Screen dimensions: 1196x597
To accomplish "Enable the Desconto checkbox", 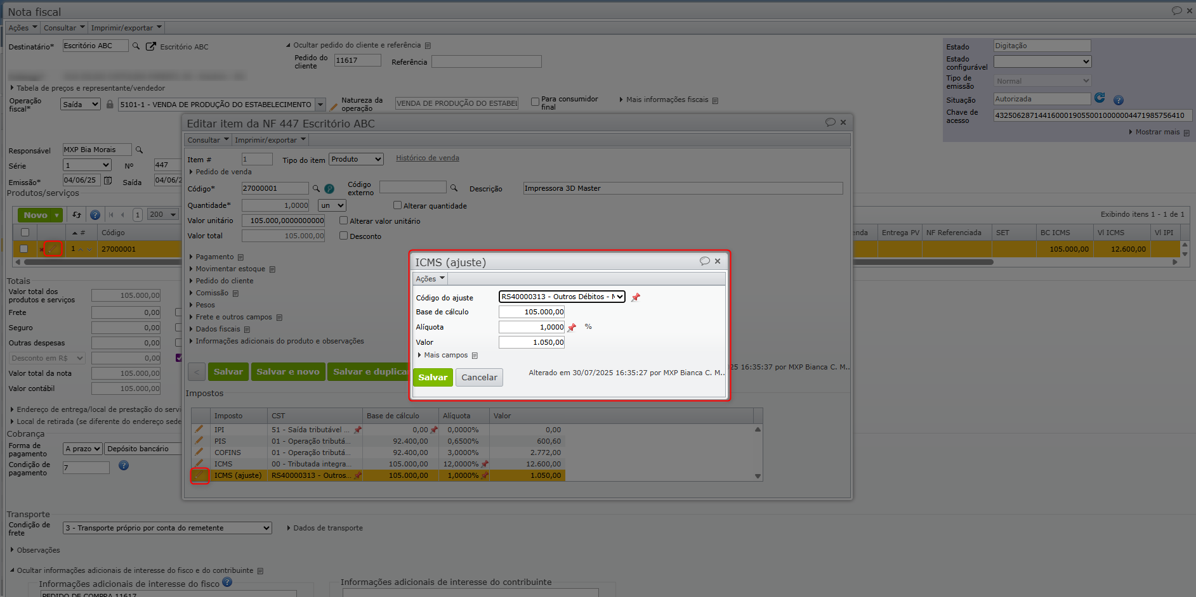I will pos(343,236).
